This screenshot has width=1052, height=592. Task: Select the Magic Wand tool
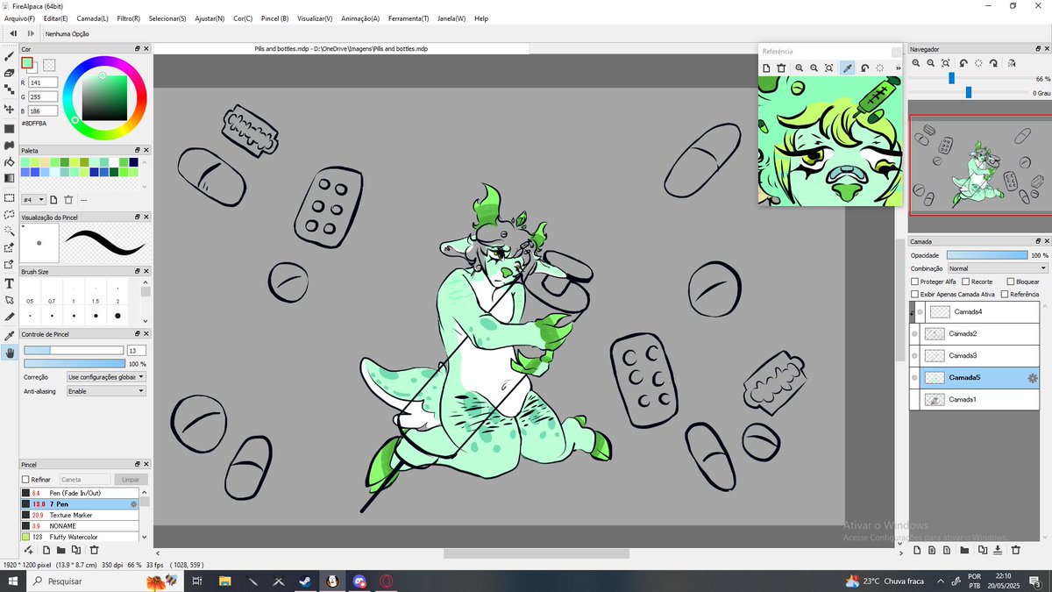tap(9, 231)
